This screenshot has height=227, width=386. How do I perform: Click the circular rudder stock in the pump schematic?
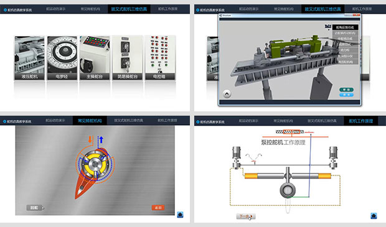[288, 190]
